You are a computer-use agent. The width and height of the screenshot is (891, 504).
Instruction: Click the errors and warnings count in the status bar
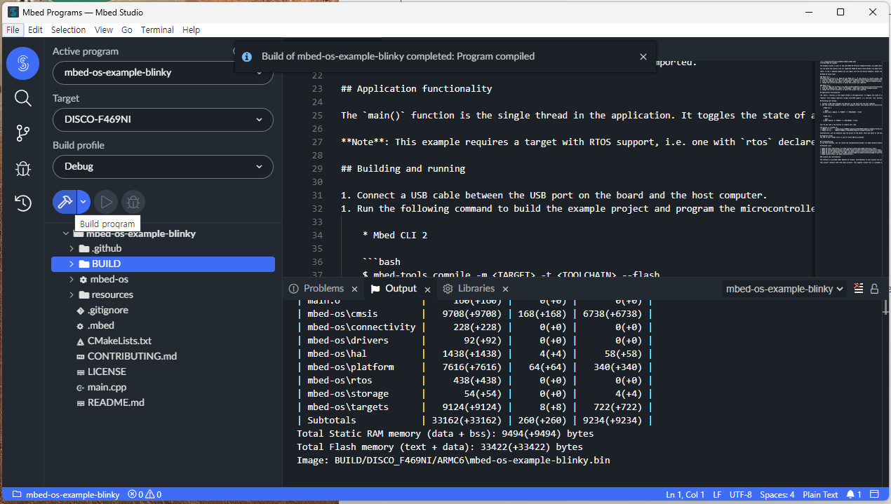click(x=145, y=495)
